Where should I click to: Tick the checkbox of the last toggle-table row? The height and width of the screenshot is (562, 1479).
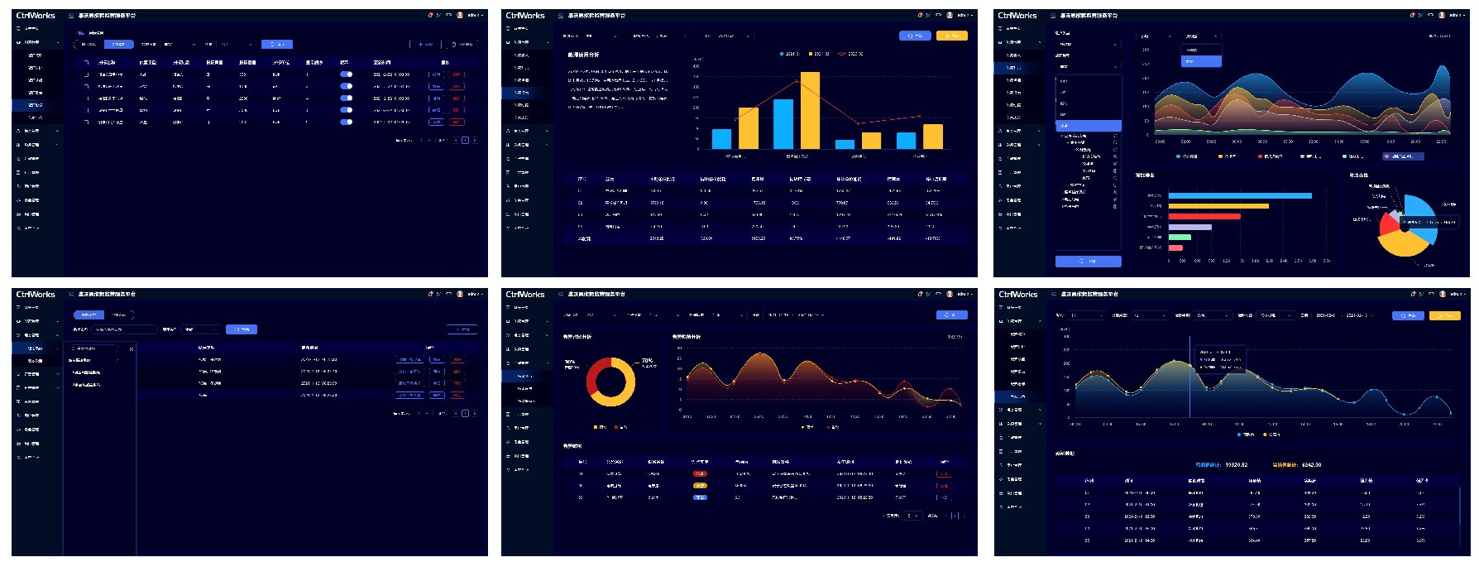click(86, 122)
